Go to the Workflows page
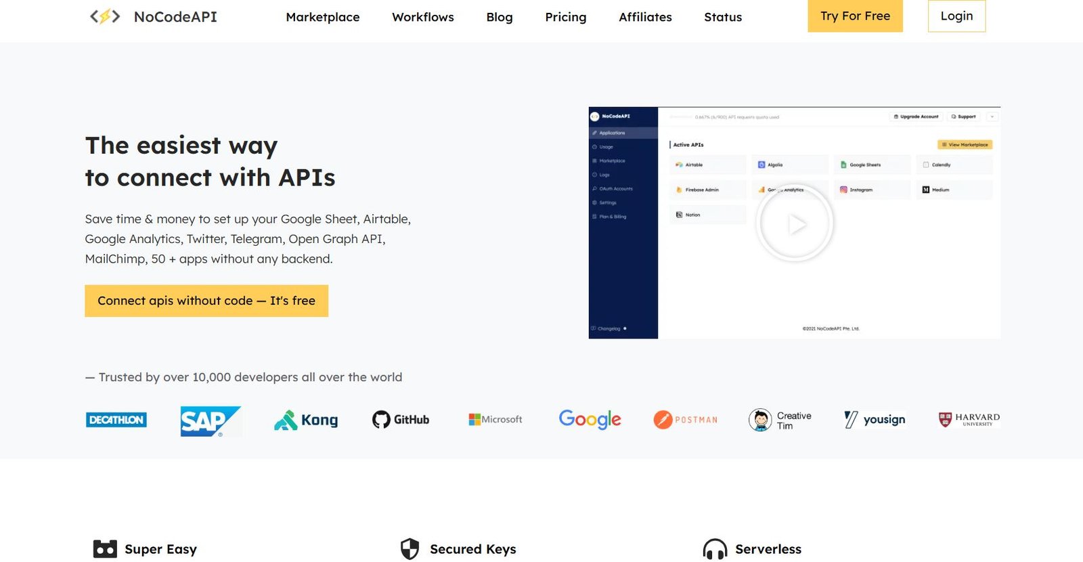This screenshot has height=562, width=1083. coord(423,17)
